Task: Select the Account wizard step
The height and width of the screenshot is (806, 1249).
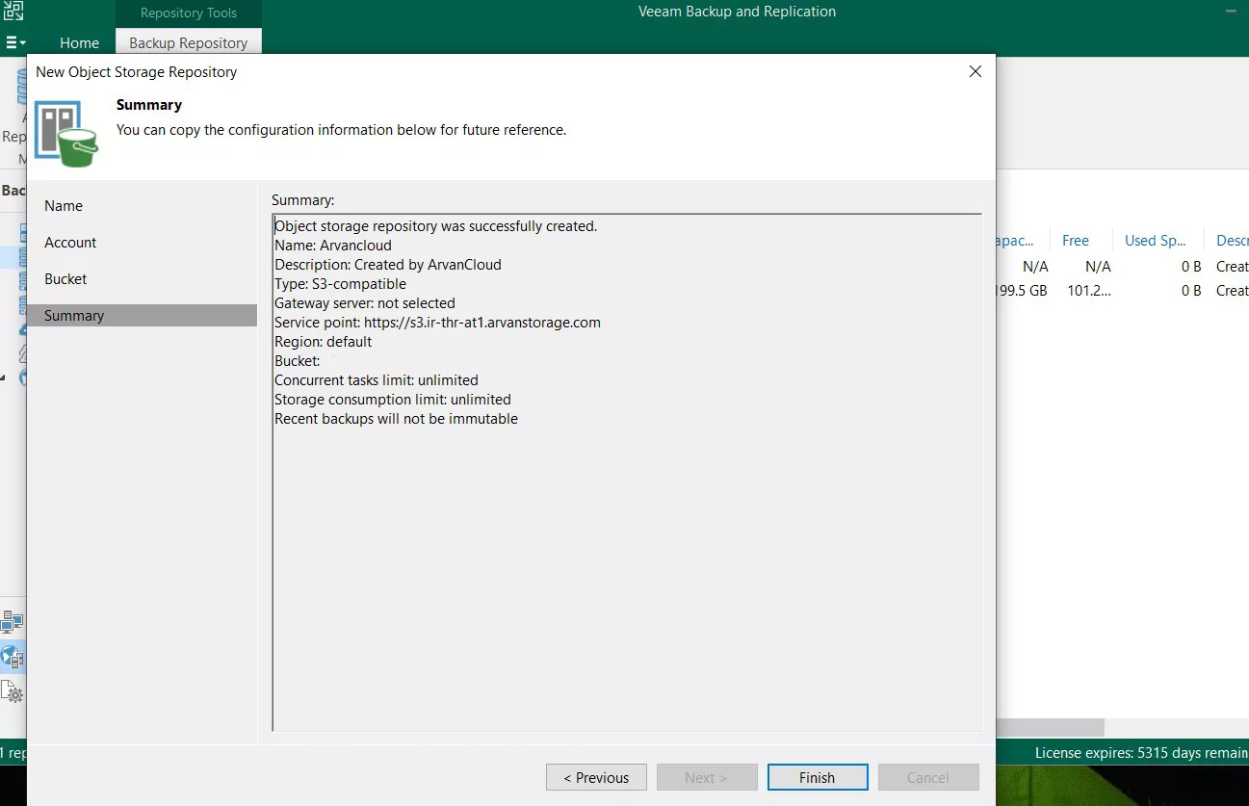Action: coord(70,243)
